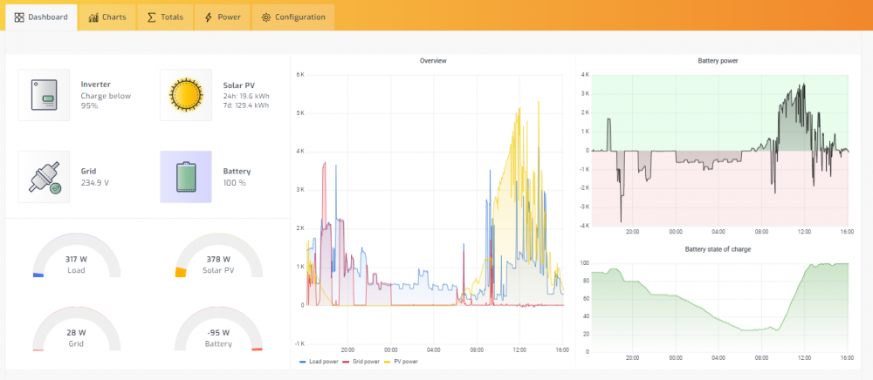Click the yellow PV power legend swatch
Screen dimensions: 873x380
[x=387, y=362]
